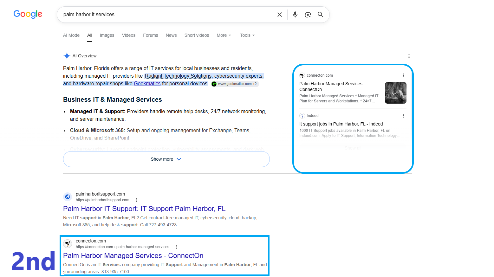The height and width of the screenshot is (277, 494).
Task: Open the News tab
Action: tap(171, 35)
